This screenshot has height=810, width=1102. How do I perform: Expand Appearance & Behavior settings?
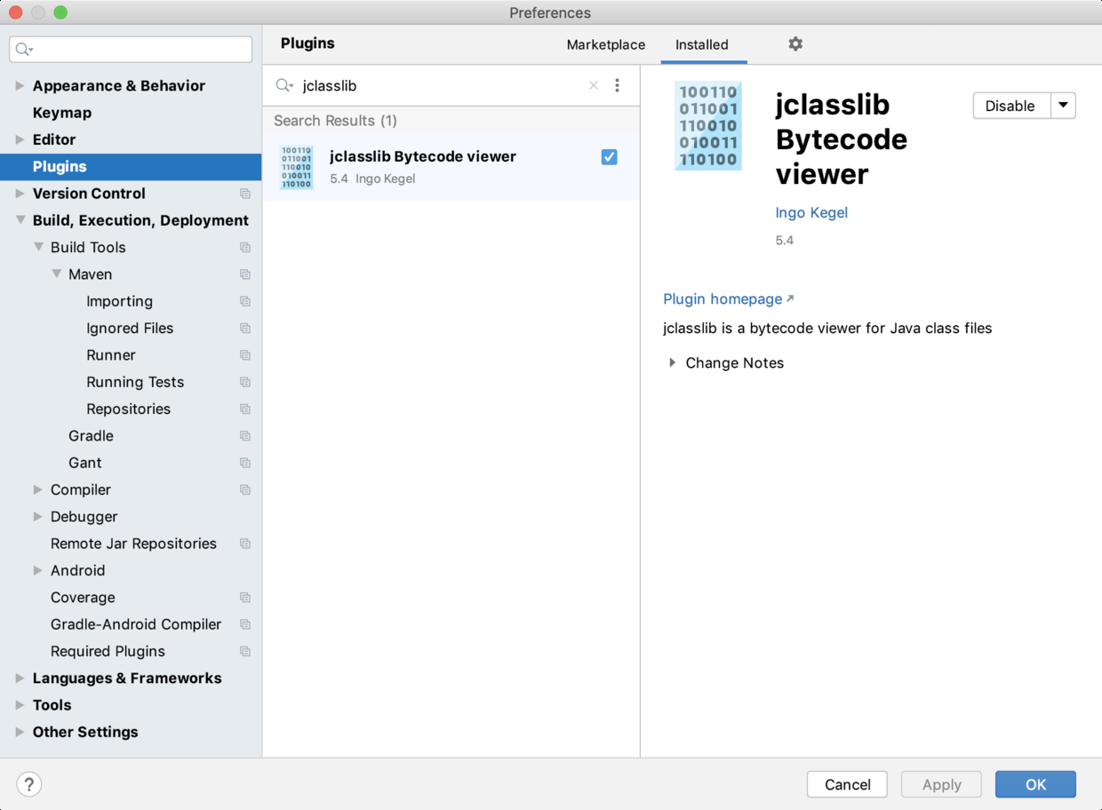coord(20,86)
